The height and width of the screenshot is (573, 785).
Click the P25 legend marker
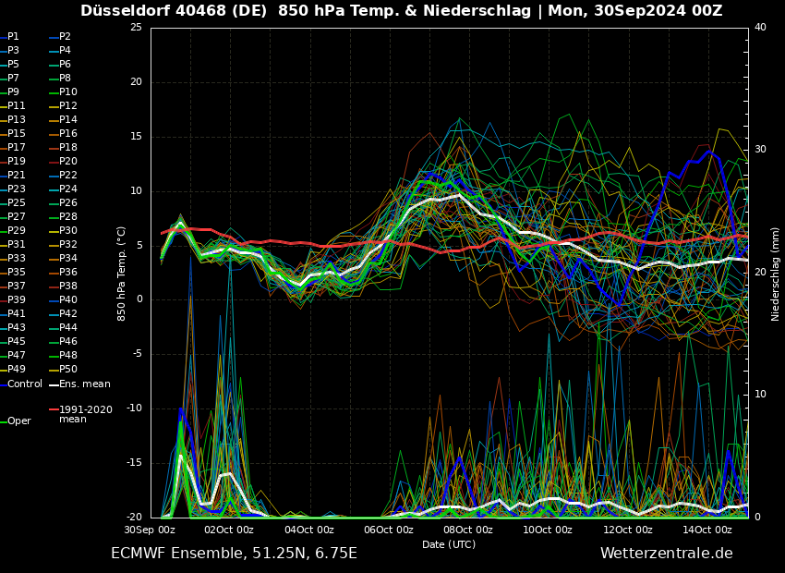12,203
